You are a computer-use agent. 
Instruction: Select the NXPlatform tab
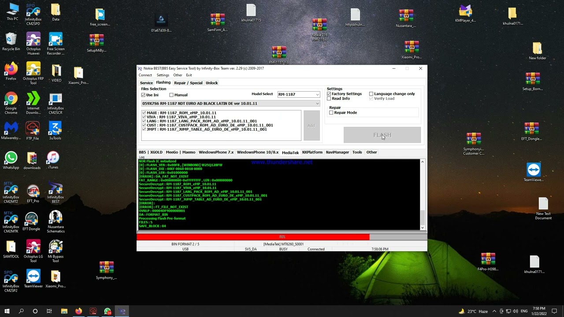[x=312, y=152]
